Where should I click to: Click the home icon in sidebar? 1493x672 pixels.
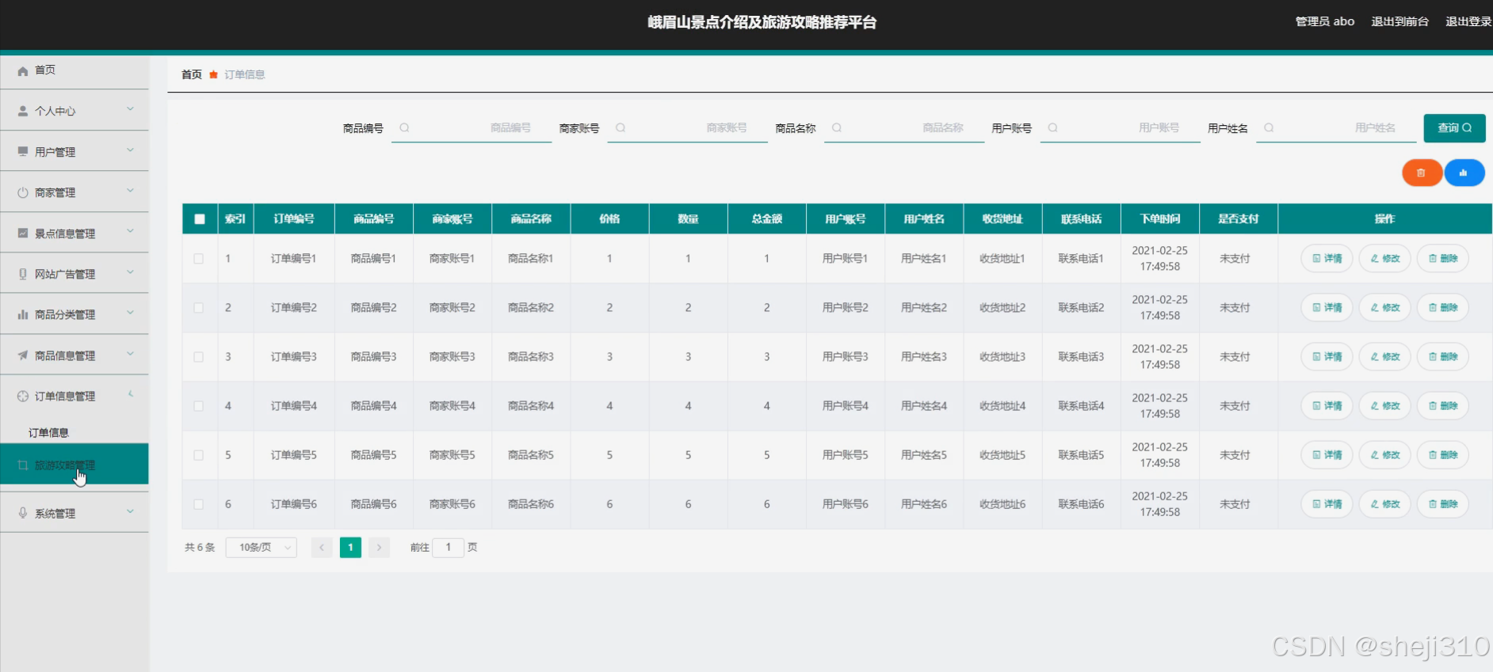23,70
